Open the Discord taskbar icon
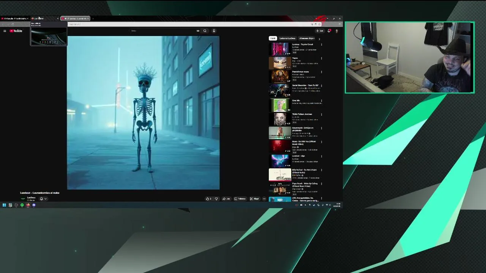This screenshot has width=486, height=273. [x=34, y=205]
